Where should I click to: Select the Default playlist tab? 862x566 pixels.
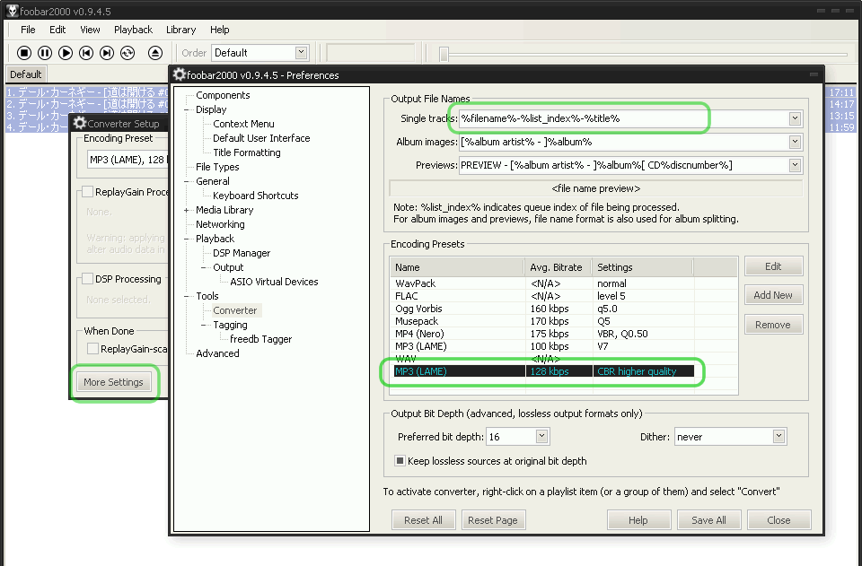pyautogui.click(x=26, y=74)
